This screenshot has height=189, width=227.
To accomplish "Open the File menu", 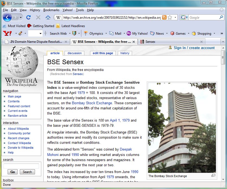I will pyautogui.click(x=5, y=10).
